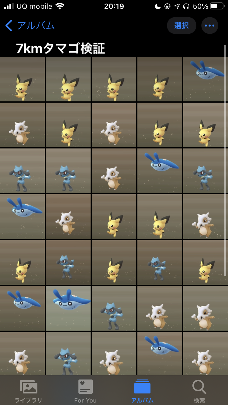Open the three-dots more options button
This screenshot has height=405, width=228.
(x=210, y=26)
